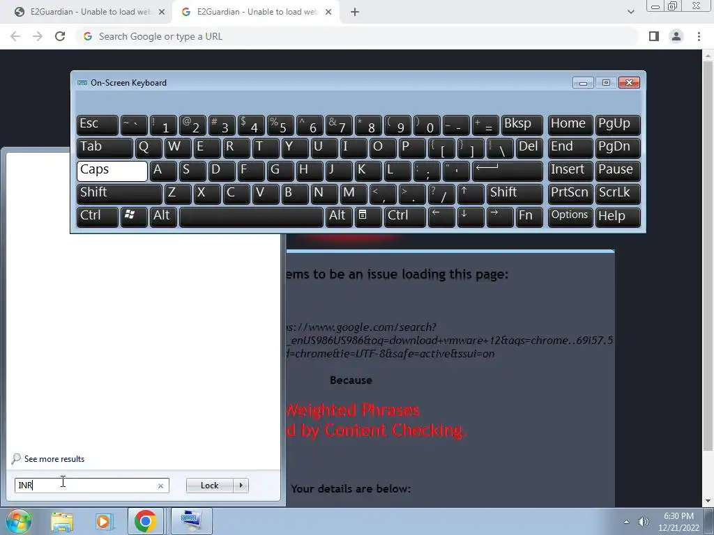Clear the Start menu search text

[160, 486]
